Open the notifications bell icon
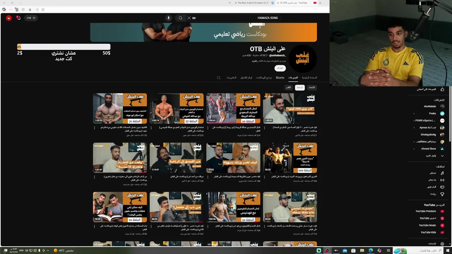Image resolution: width=452 pixels, height=254 pixels. pyautogui.click(x=18, y=18)
